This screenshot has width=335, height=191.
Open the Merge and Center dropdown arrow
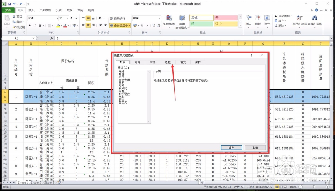tap(129, 26)
